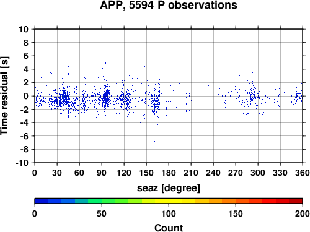This screenshot has height=232, width=310.
Task: Click the x-axis tick label 180
Action: 169,173
